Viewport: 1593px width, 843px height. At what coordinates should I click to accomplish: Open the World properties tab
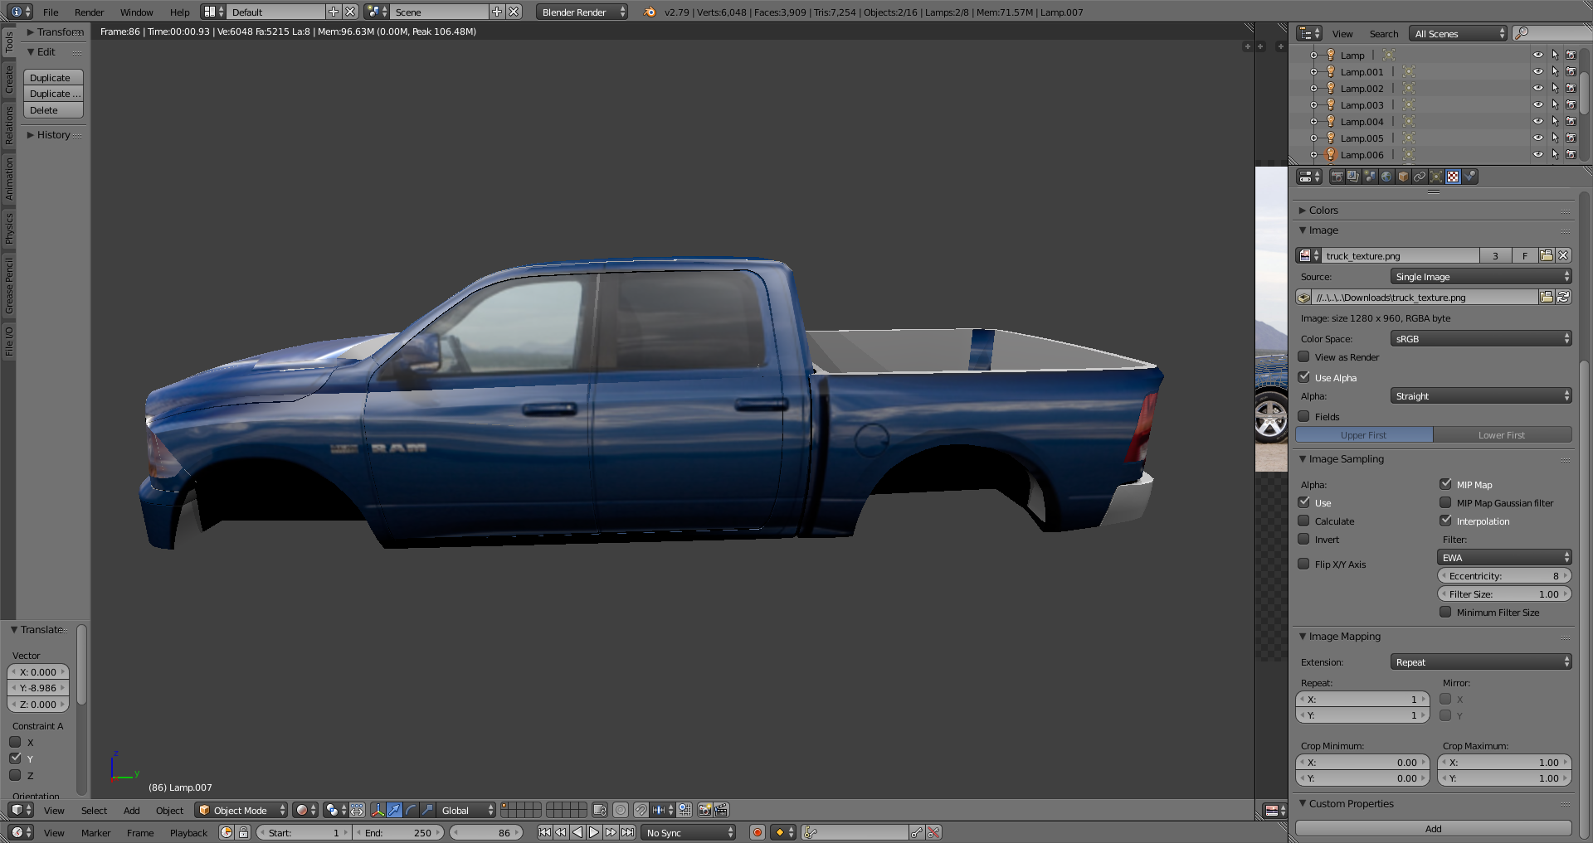coord(1386,177)
